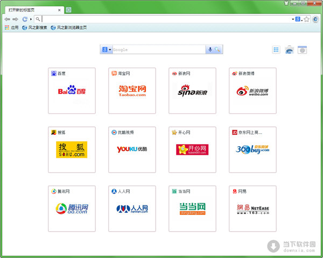Minimize the browser window
This screenshot has width=323, height=258.
pos(294,3)
